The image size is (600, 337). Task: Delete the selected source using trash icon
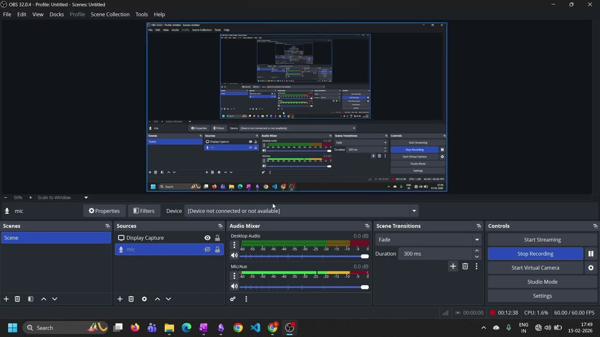pyautogui.click(x=131, y=299)
